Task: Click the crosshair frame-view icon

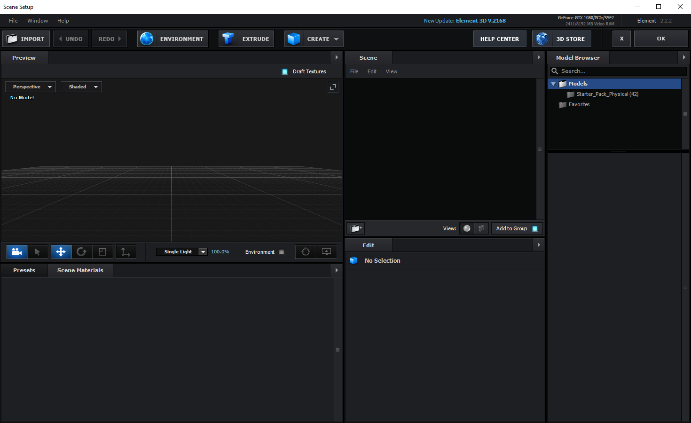Action: (x=306, y=252)
